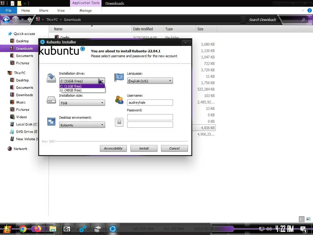The width and height of the screenshot is (313, 235).
Task: Open recent locations dropdown arrow
Action: (23, 20)
